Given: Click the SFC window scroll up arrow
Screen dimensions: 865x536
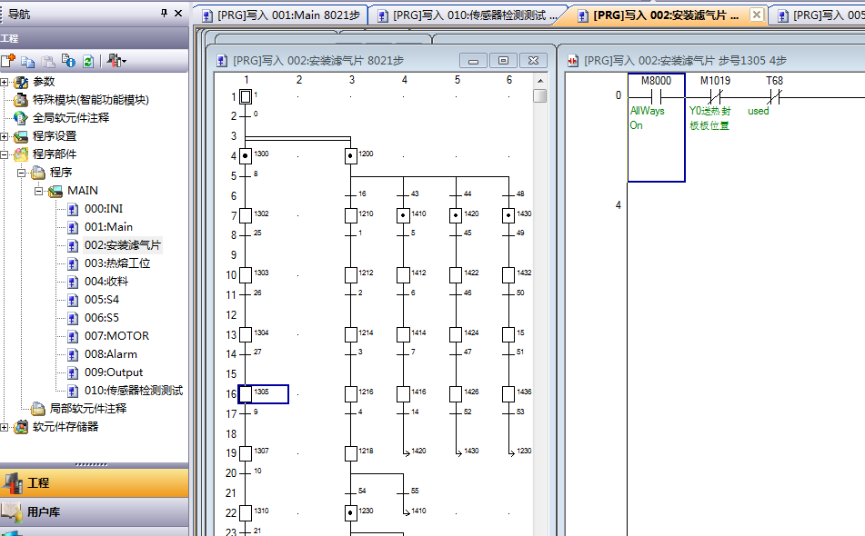Looking at the screenshot, I should [x=540, y=80].
